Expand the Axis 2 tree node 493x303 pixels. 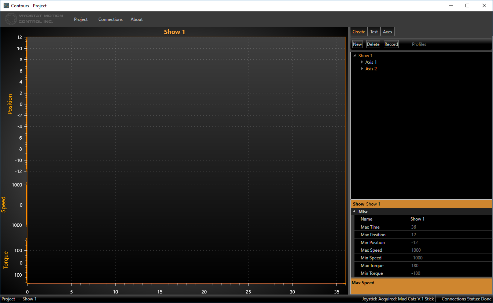point(362,69)
